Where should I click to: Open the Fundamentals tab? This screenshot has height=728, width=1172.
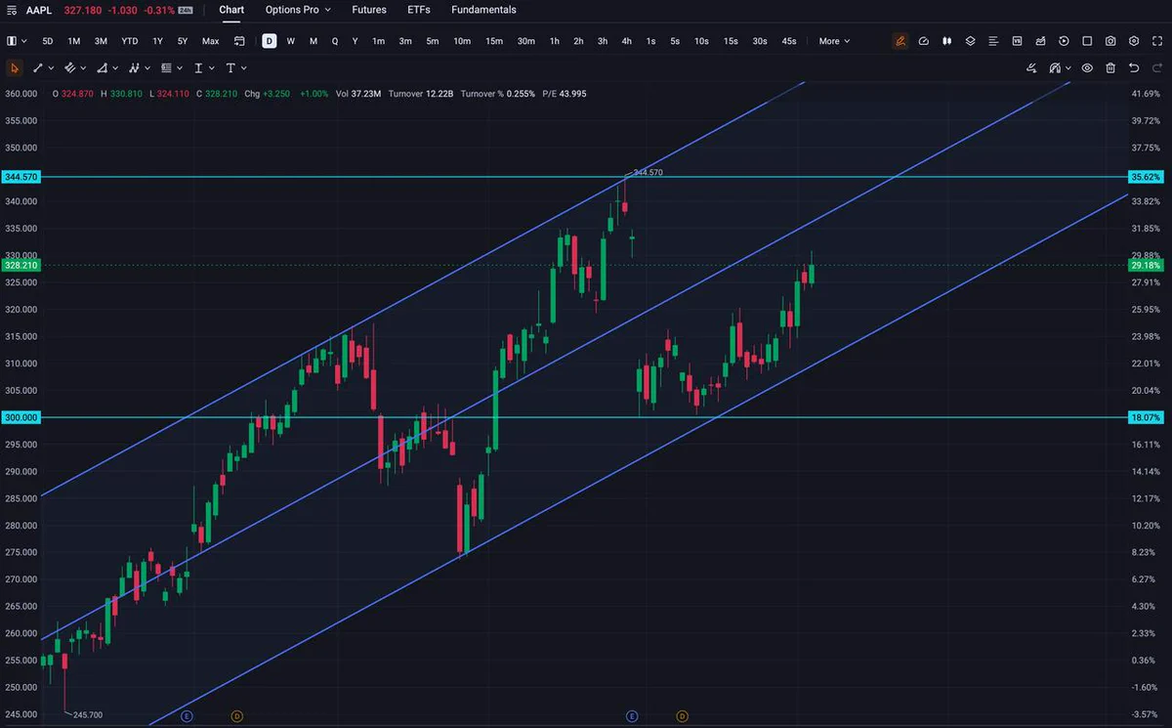483,10
